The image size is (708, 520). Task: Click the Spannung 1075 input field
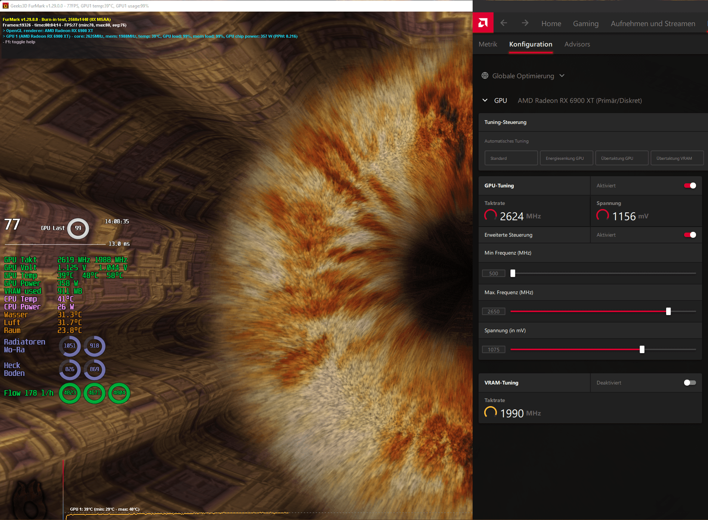coord(494,349)
